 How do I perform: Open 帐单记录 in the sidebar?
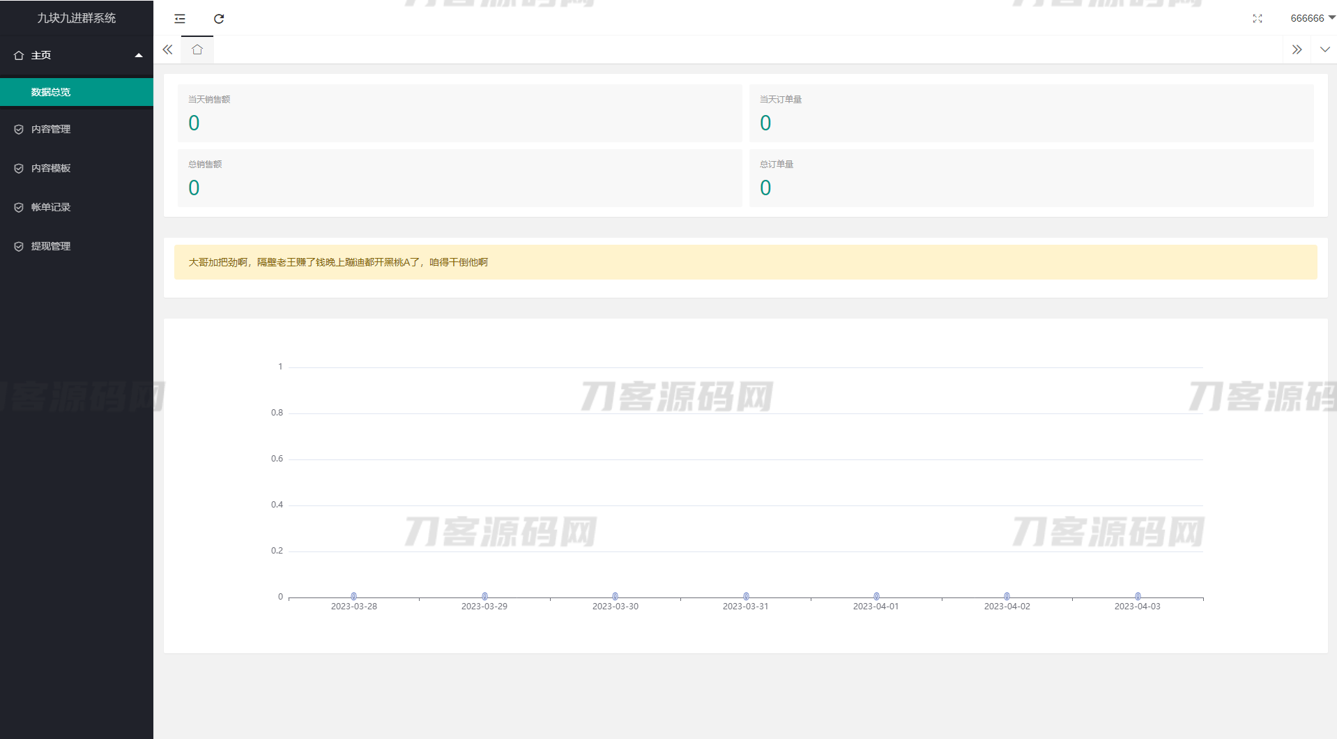point(51,207)
